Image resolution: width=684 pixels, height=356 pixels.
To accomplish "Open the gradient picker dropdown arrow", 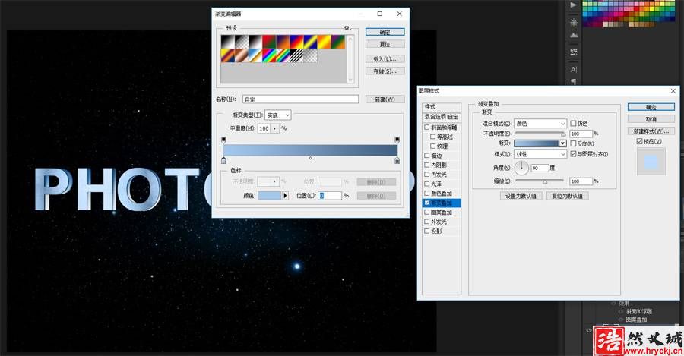I will [x=562, y=143].
